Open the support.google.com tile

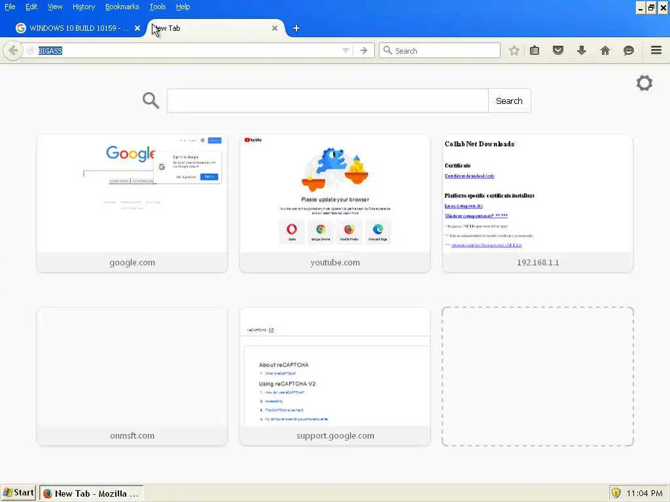(x=335, y=376)
